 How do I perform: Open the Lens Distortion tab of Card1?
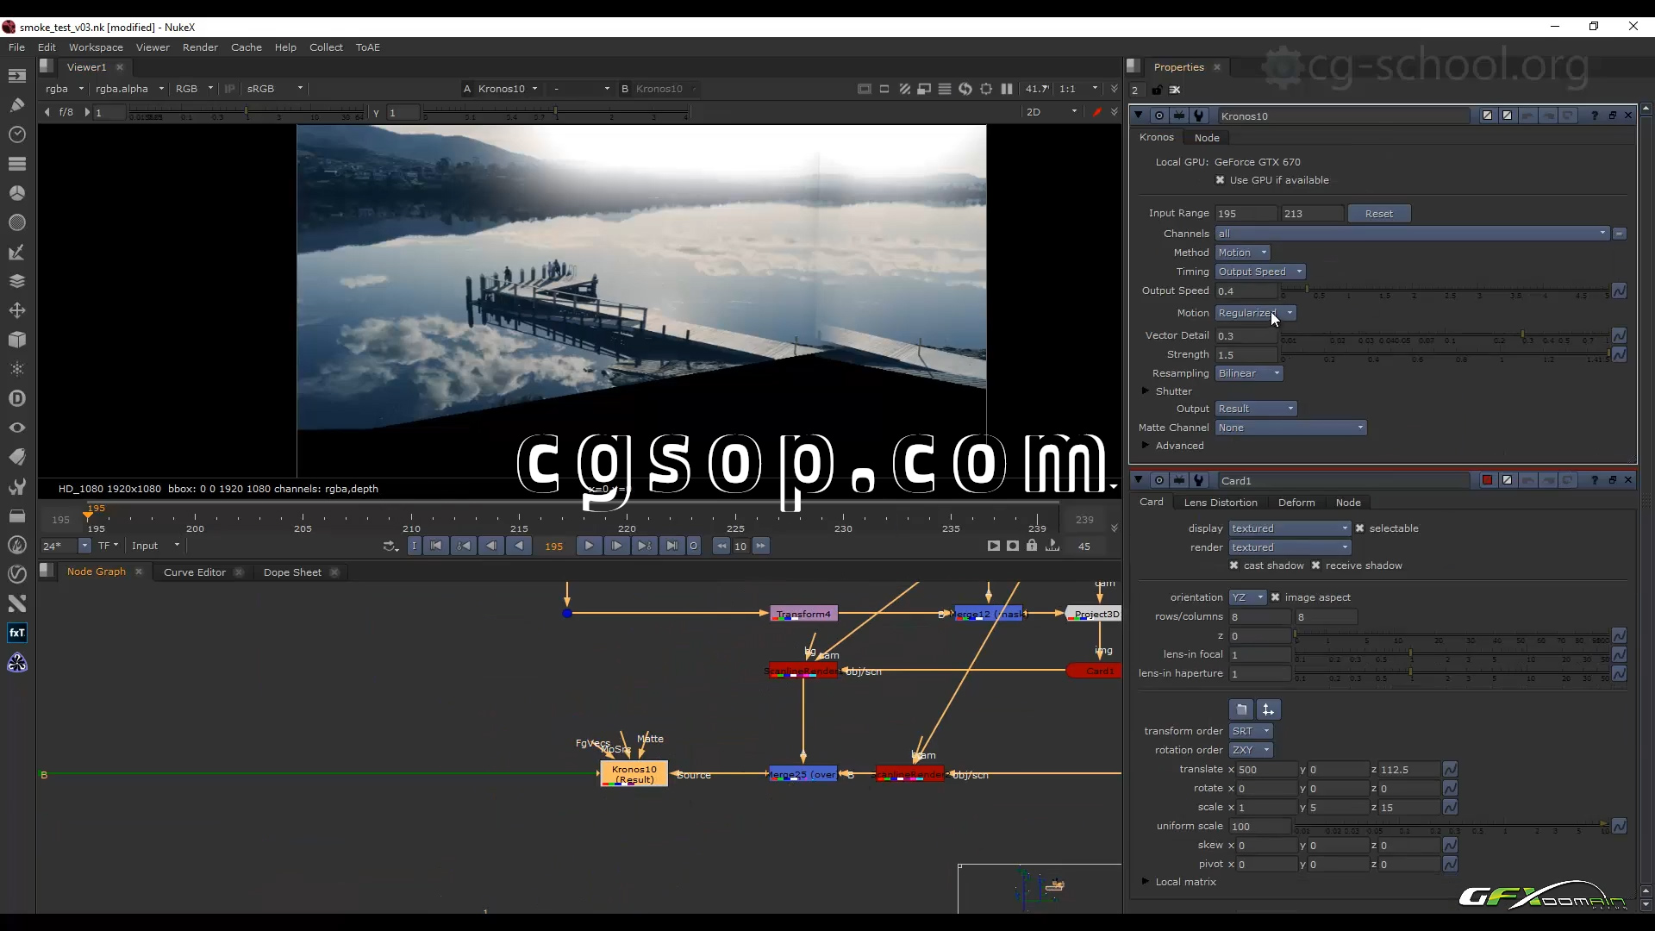pyautogui.click(x=1220, y=503)
